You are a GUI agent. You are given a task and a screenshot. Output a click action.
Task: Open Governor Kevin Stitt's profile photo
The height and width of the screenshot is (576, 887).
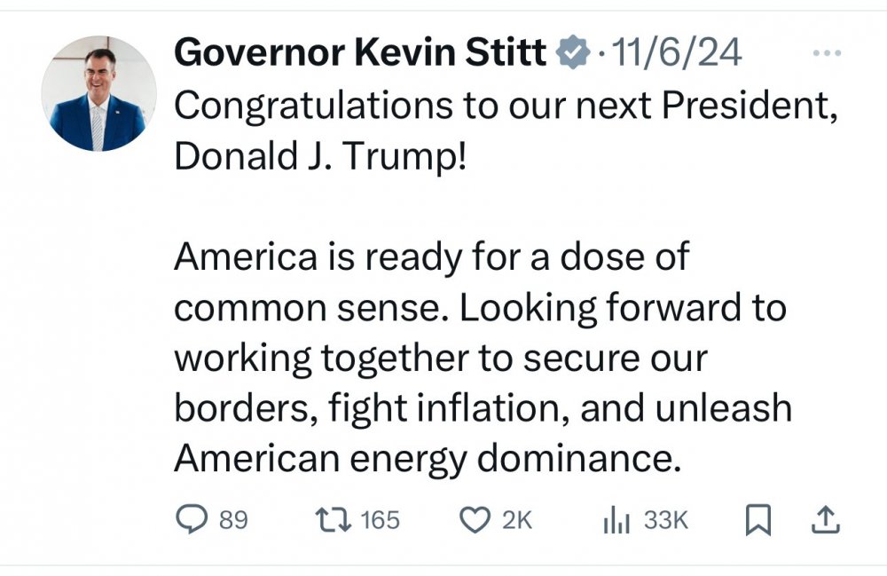coord(98,93)
